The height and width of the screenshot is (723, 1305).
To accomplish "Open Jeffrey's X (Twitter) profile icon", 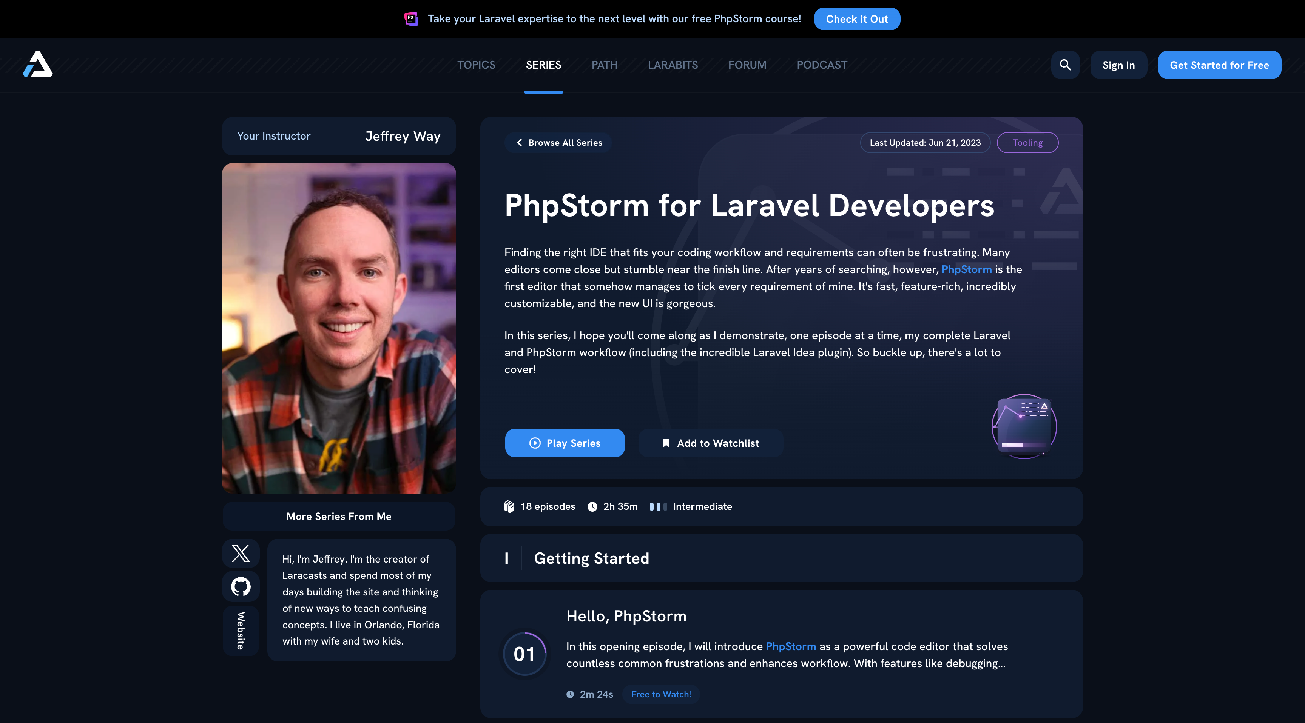I will pos(241,553).
